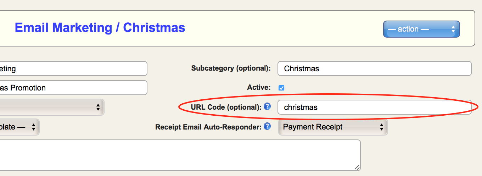This screenshot has height=176, width=482.
Task: Click the URL Code field containing "christmas"
Action: [x=374, y=107]
